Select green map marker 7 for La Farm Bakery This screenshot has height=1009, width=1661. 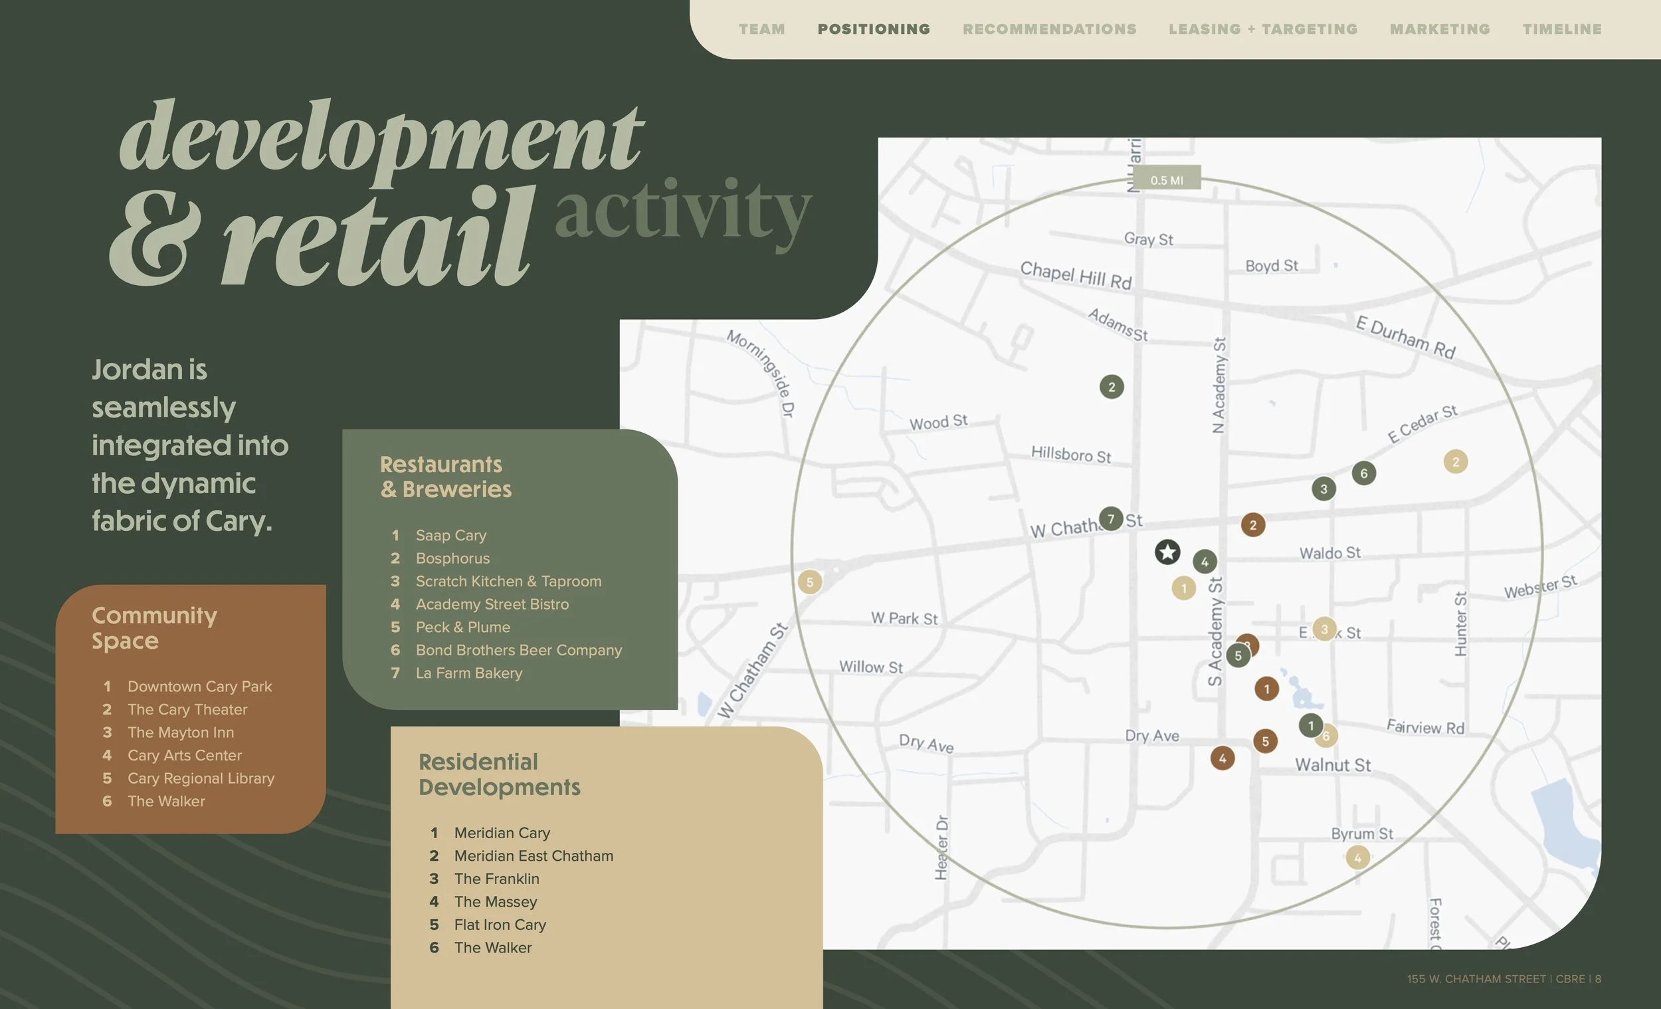pyautogui.click(x=1111, y=518)
